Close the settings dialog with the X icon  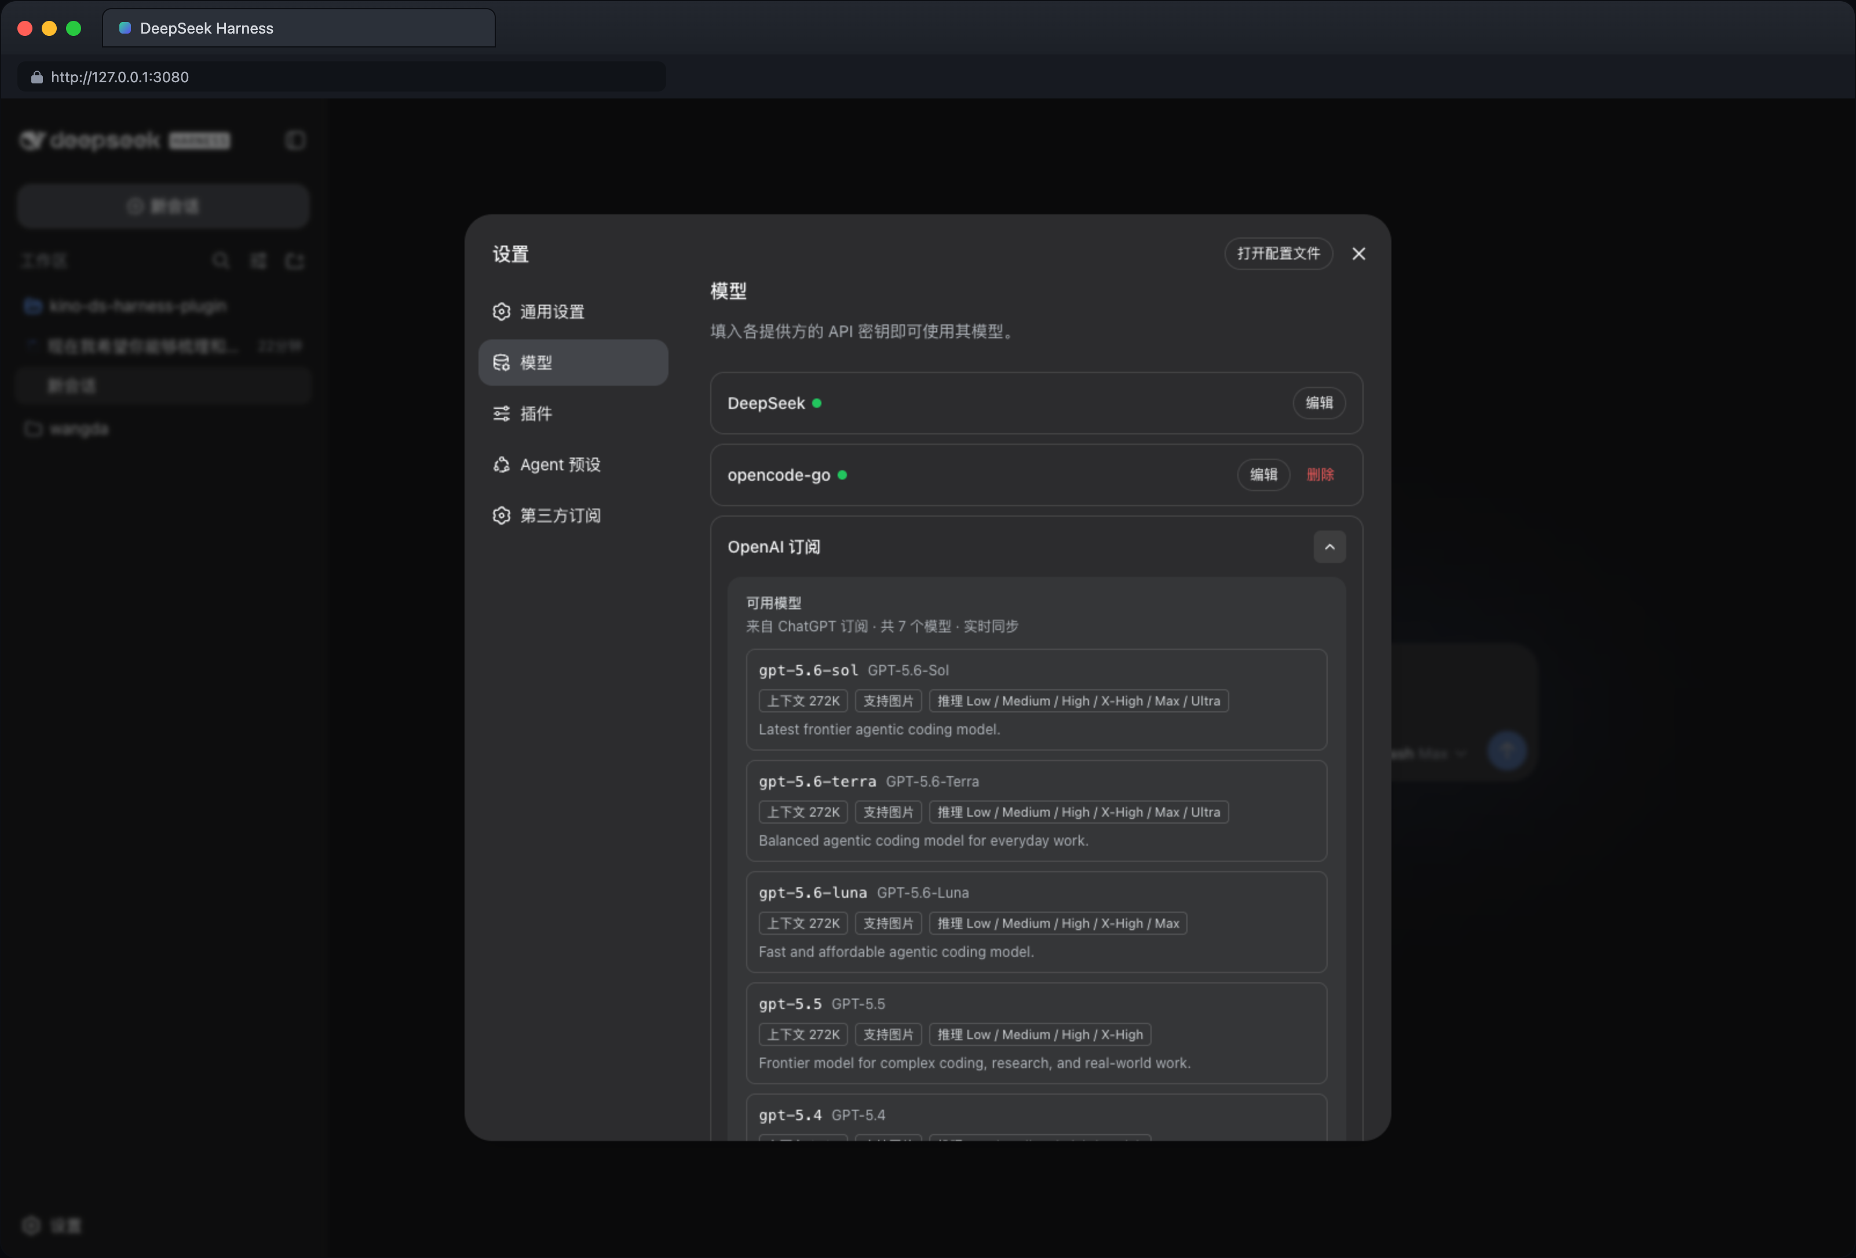(1358, 254)
